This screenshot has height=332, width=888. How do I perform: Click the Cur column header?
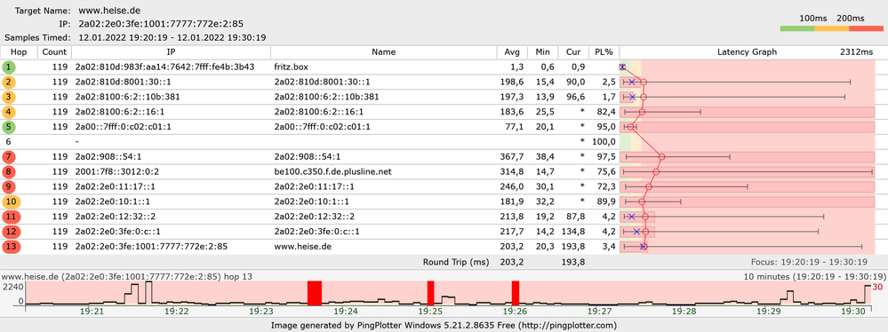pyautogui.click(x=573, y=52)
